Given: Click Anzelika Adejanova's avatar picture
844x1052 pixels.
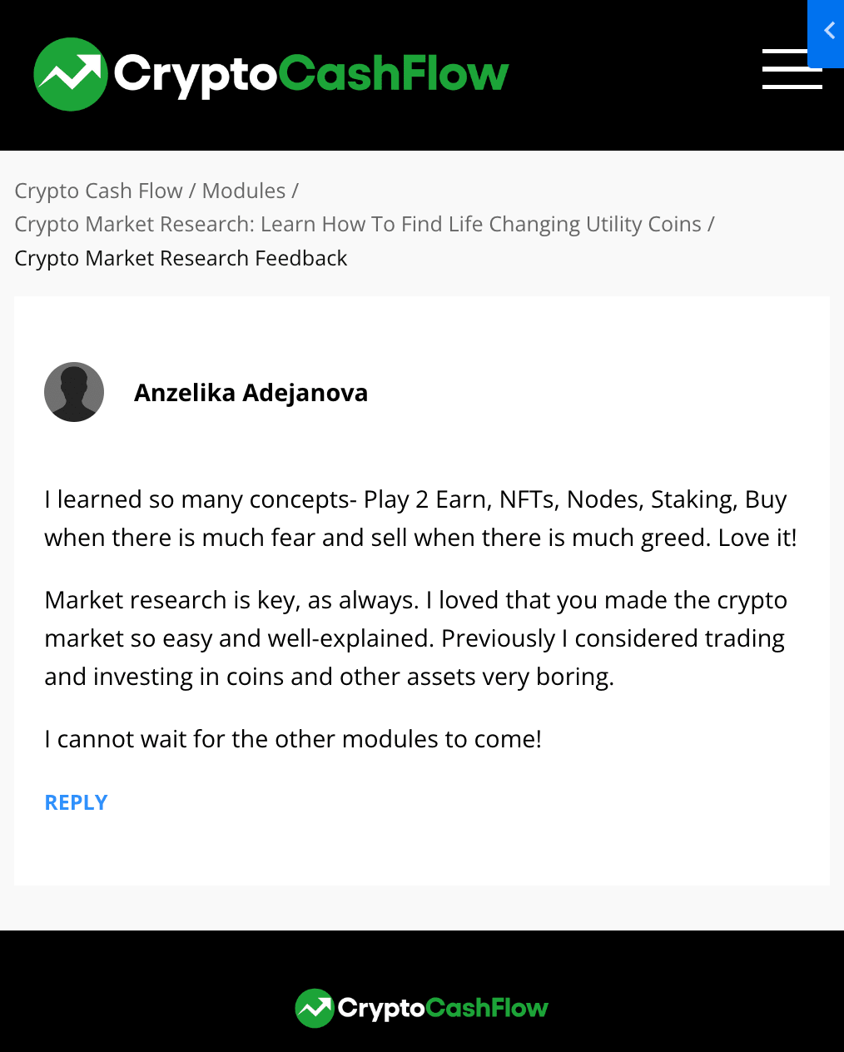Looking at the screenshot, I should (x=74, y=392).
